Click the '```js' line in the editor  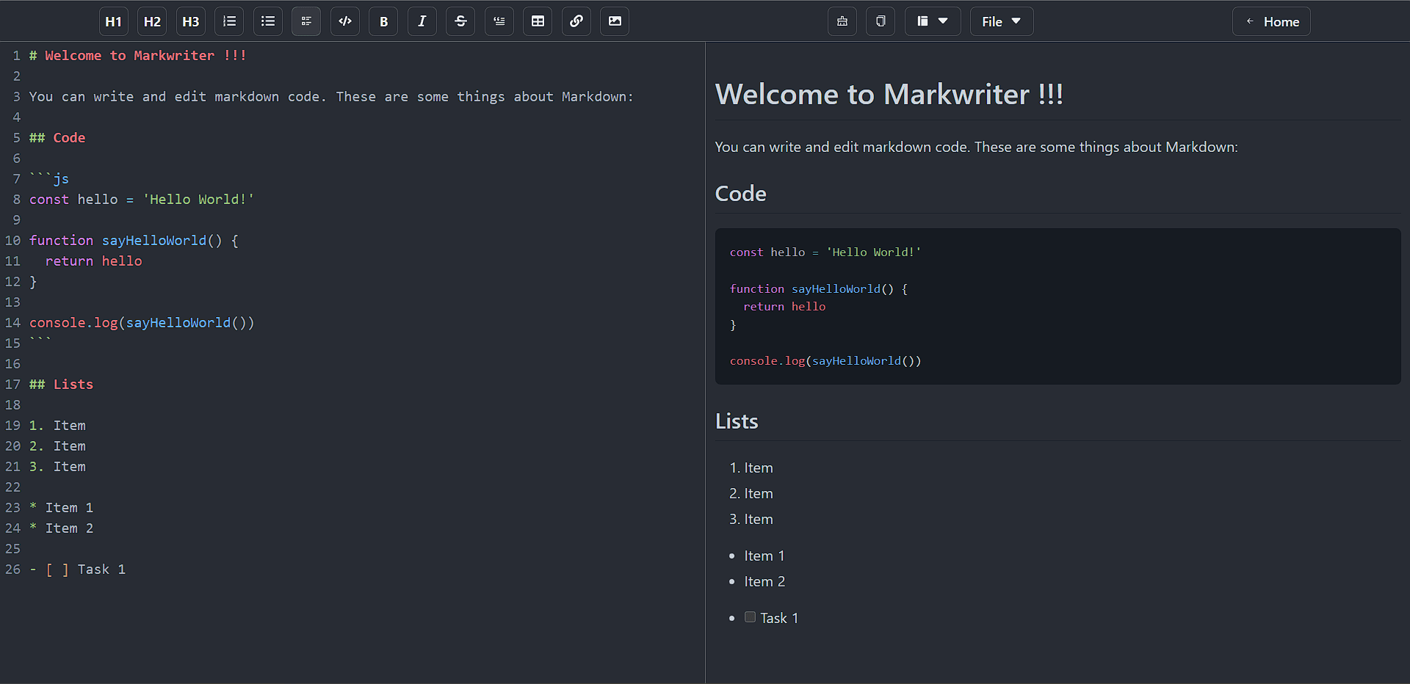49,179
